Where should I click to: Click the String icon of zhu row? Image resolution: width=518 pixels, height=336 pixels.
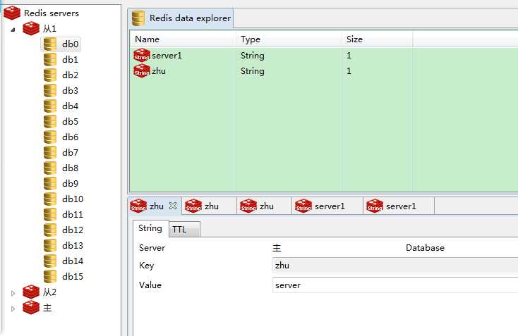point(142,70)
